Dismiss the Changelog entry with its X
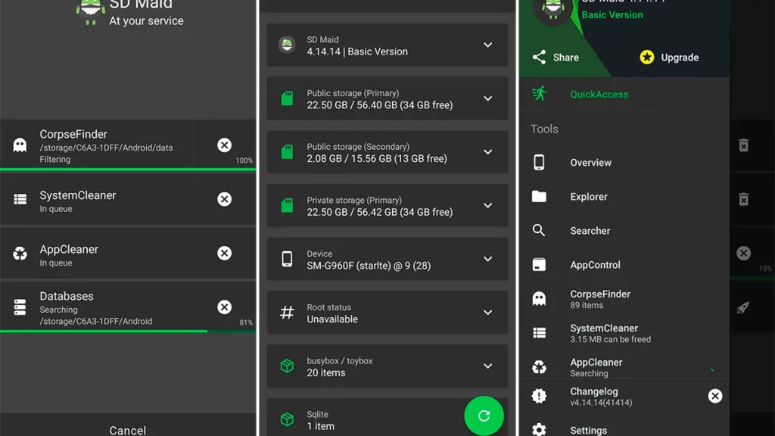This screenshot has width=775, height=436. 714,396
